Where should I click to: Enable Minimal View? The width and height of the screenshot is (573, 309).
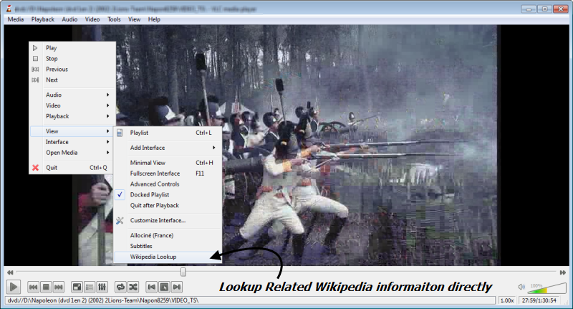168,163
